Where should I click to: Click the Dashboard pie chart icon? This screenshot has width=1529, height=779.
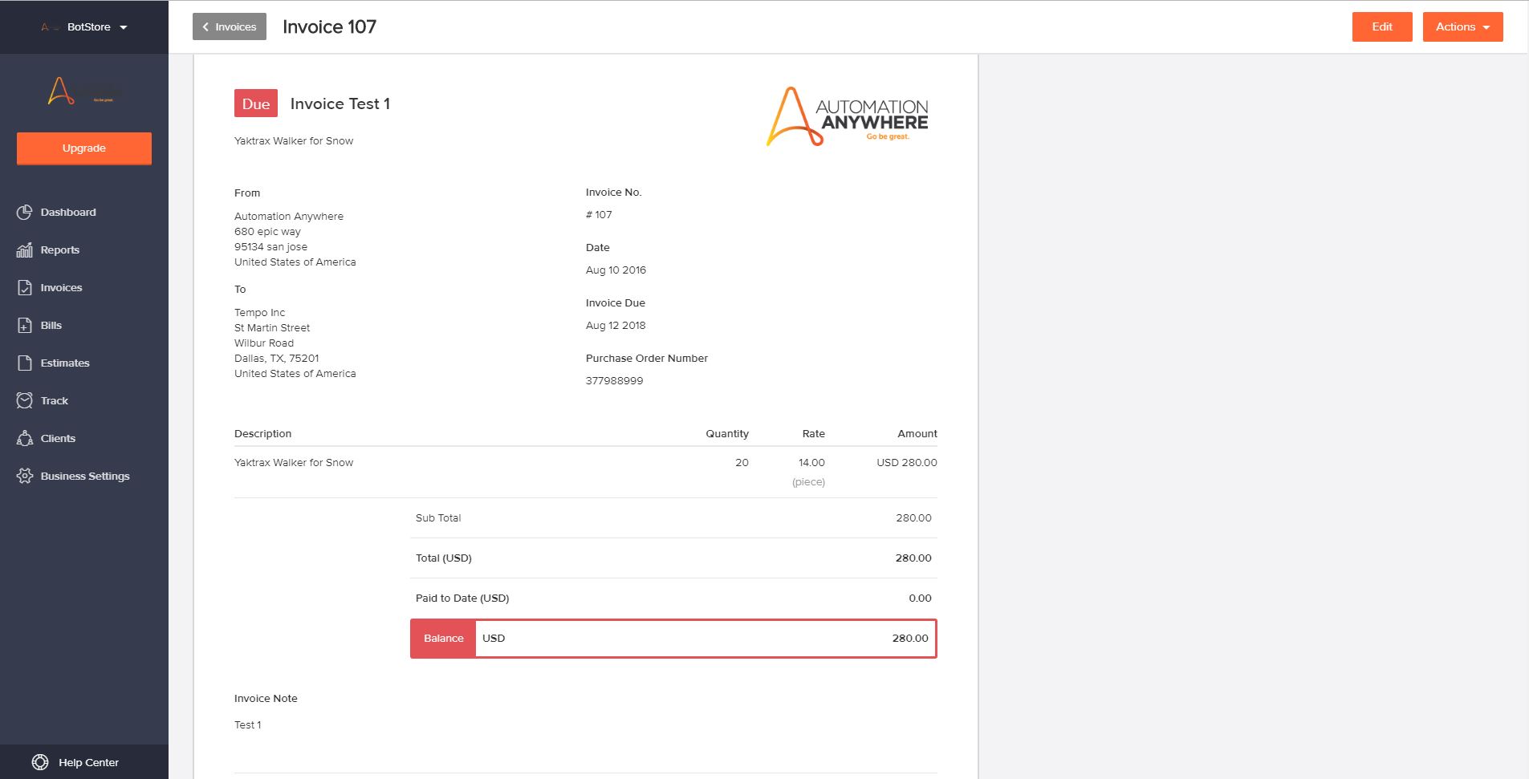tap(25, 213)
